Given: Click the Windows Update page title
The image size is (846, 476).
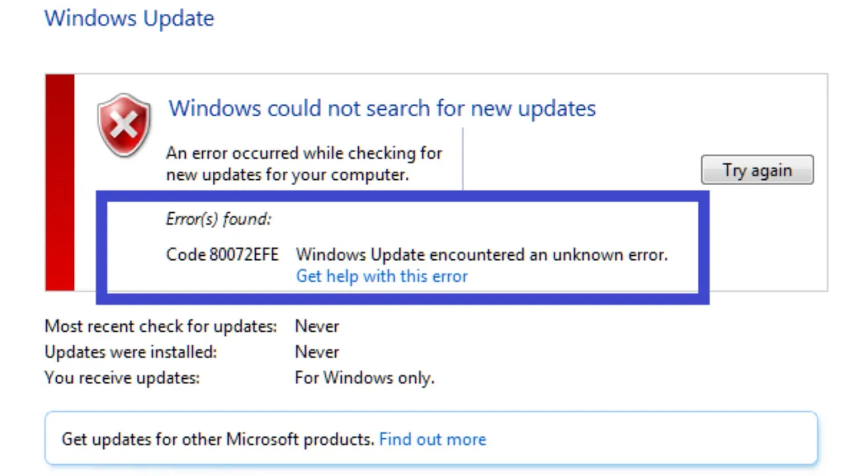Looking at the screenshot, I should click(x=129, y=18).
